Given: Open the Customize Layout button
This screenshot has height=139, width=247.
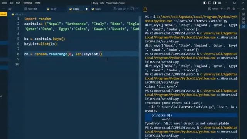Looking at the screenshot, I should (x=220, y=3).
